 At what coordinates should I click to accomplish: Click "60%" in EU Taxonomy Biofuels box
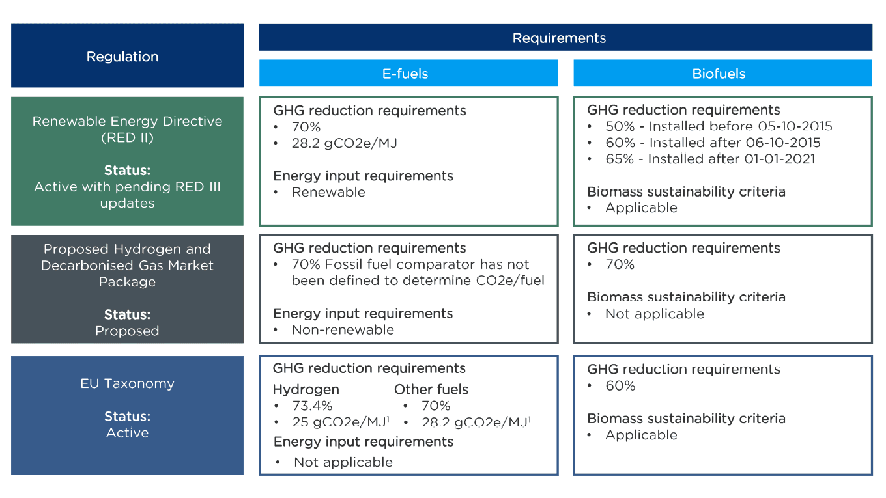coord(620,385)
